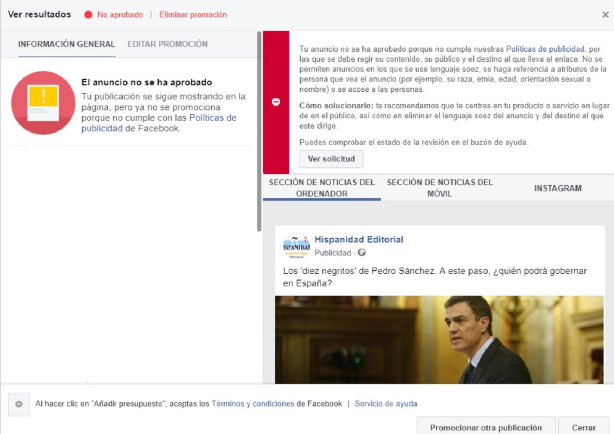Select the Información General tab

click(x=66, y=44)
